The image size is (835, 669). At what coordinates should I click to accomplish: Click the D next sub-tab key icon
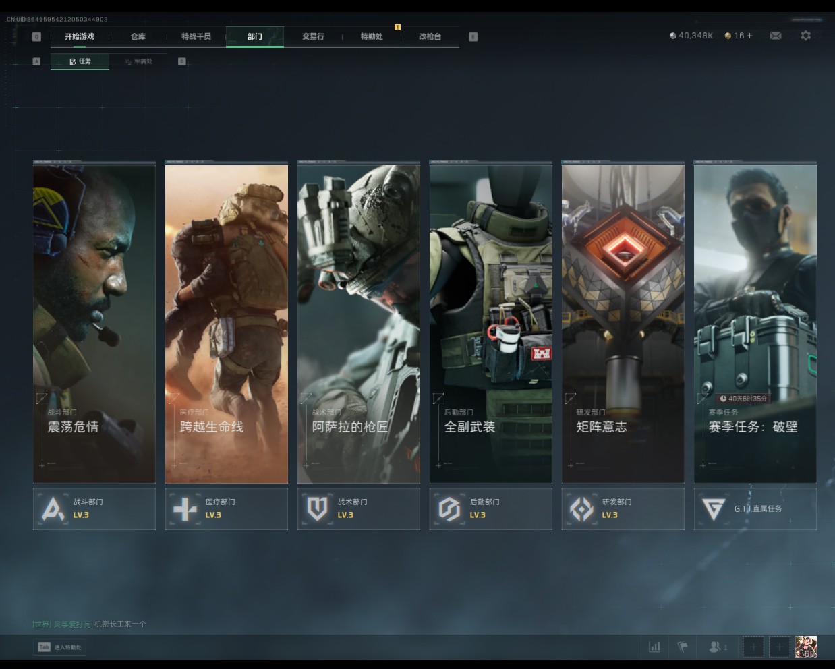pos(181,61)
